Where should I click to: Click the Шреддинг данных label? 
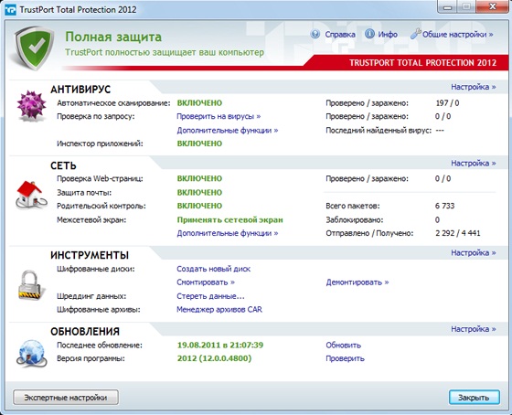click(x=91, y=296)
